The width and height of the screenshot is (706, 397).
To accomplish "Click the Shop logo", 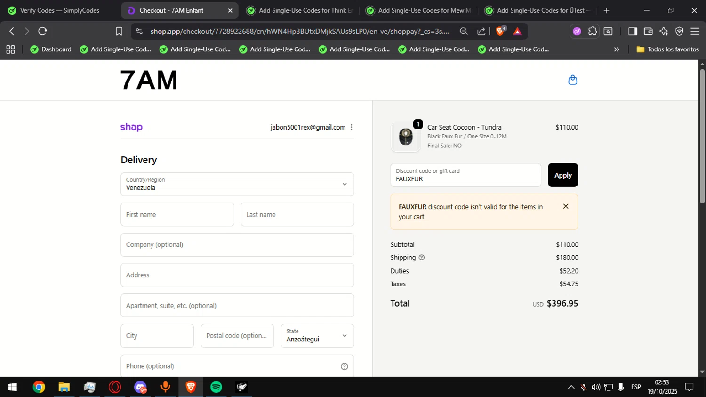I will click(131, 127).
